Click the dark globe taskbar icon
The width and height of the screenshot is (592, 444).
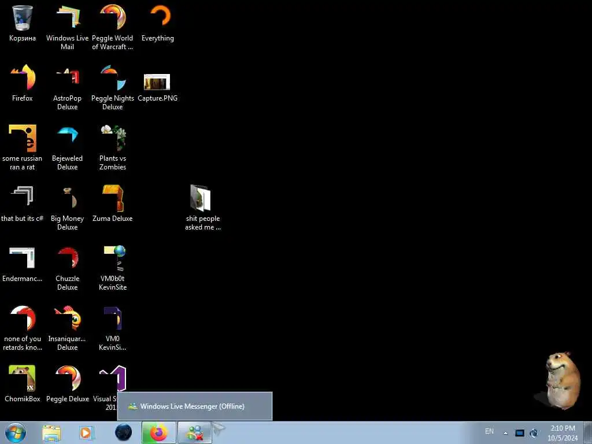pyautogui.click(x=124, y=432)
